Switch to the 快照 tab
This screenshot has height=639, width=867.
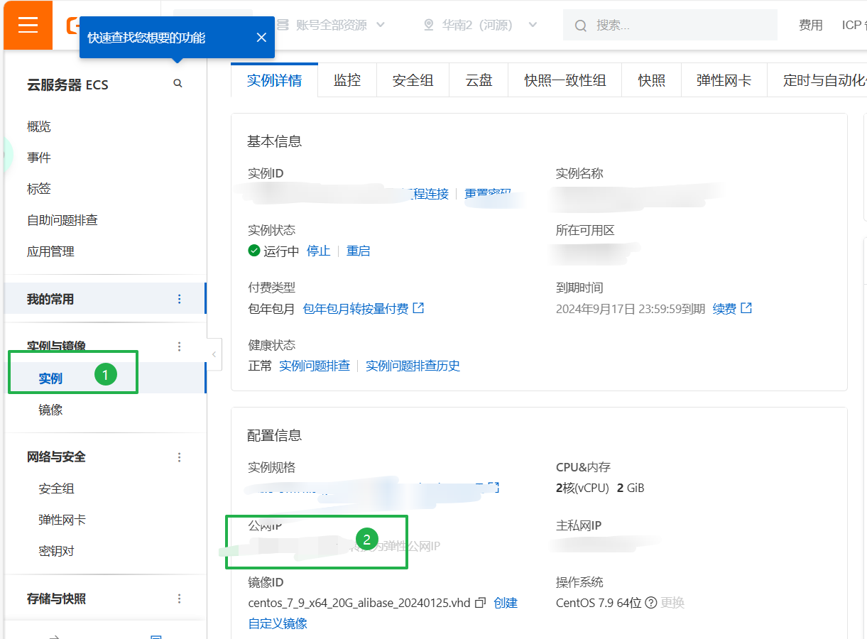coord(651,80)
